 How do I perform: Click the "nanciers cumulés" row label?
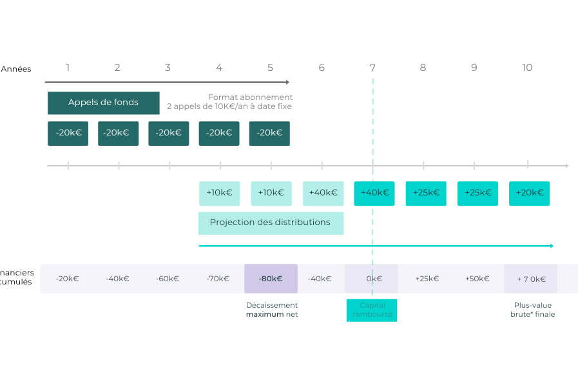point(17,277)
